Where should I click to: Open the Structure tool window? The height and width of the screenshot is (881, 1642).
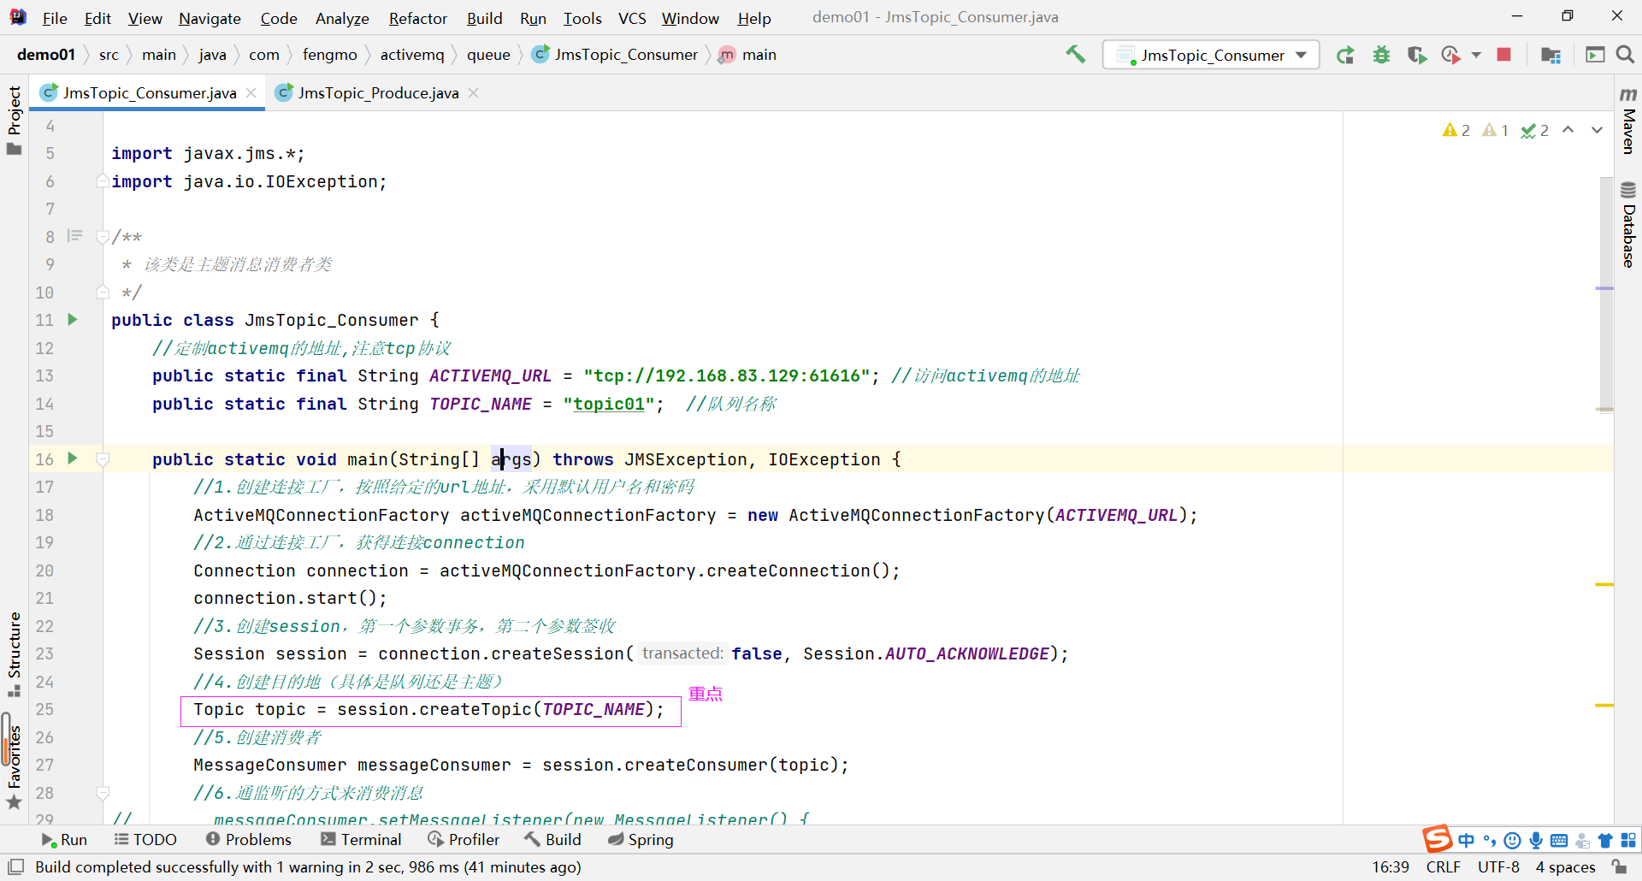14,654
